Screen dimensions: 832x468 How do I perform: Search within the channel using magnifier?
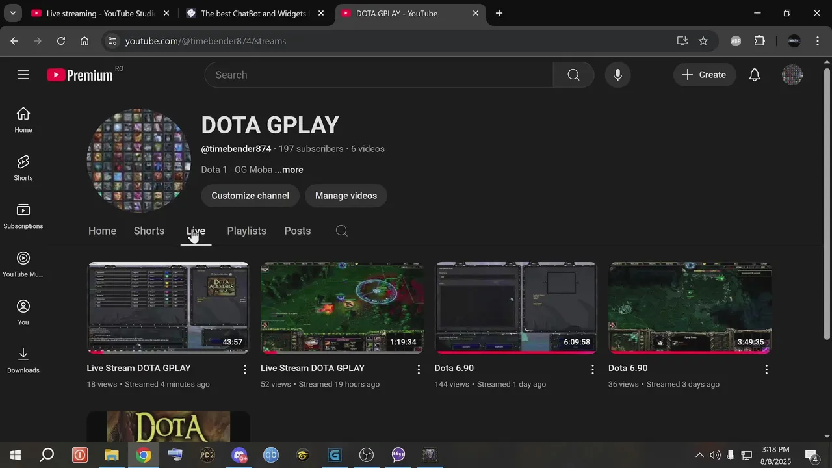point(342,231)
